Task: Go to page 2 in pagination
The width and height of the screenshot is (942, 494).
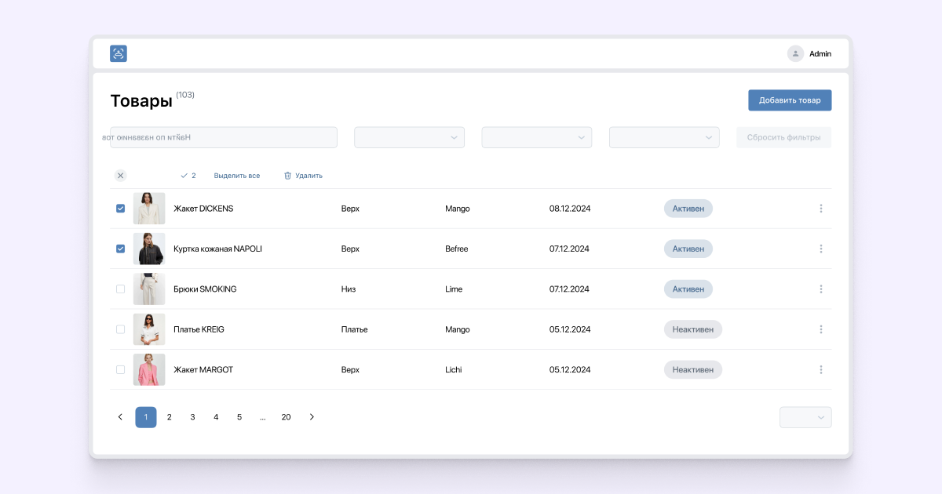Action: [x=170, y=417]
